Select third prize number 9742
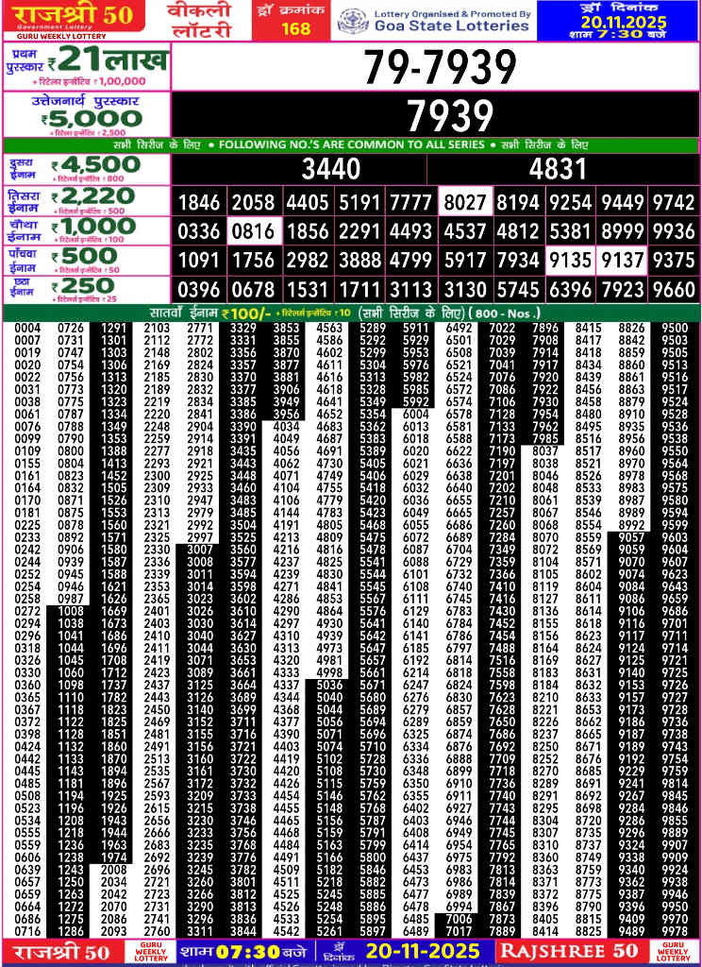Screen dimensions: 702x967 (674, 202)
